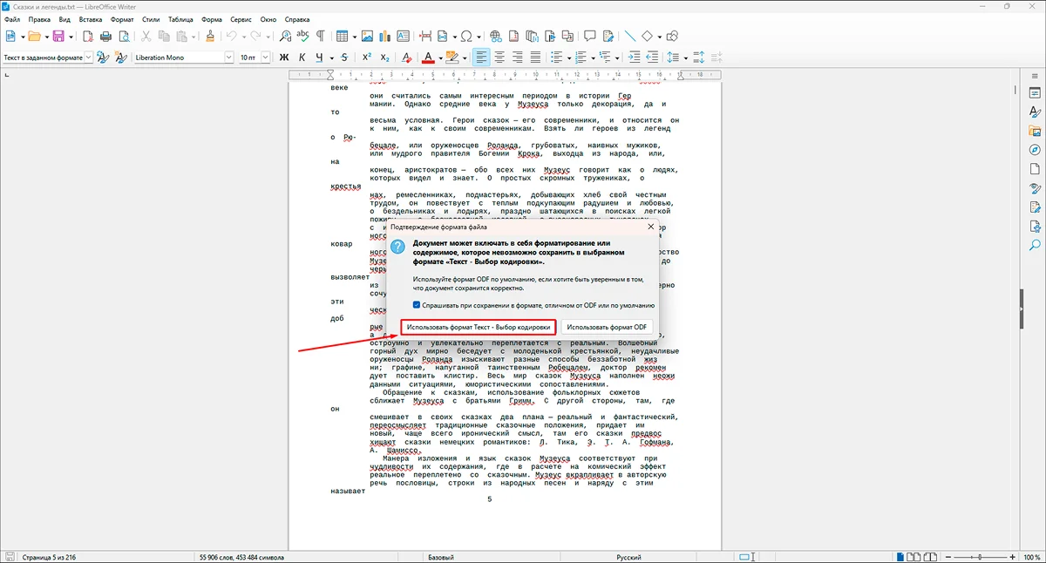Open Print Preview icon
The image size is (1046, 563).
tap(124, 36)
